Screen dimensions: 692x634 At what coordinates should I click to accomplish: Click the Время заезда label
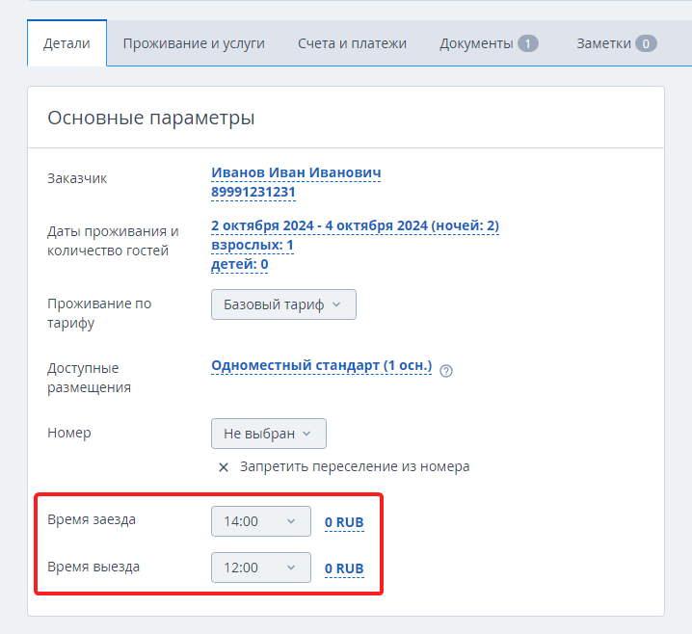tap(92, 519)
